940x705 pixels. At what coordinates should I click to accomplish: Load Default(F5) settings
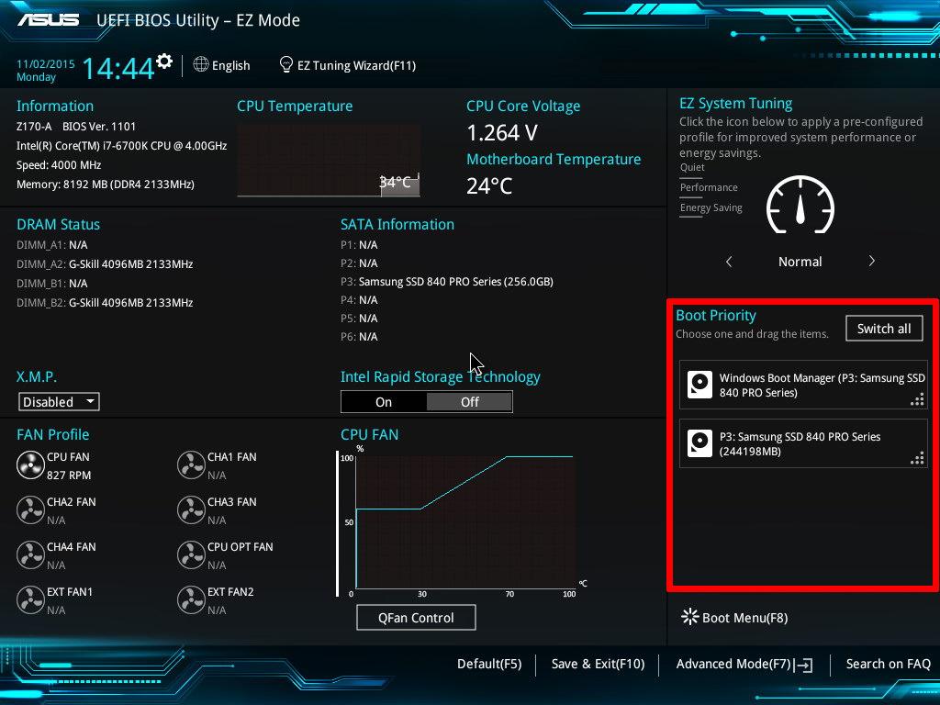point(489,665)
